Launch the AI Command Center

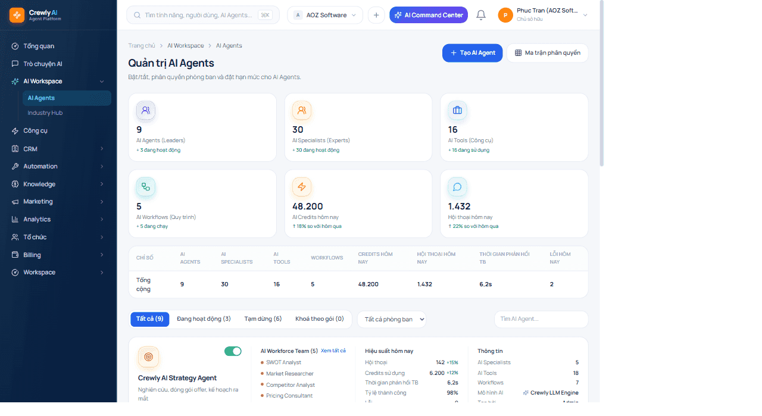[x=429, y=15]
